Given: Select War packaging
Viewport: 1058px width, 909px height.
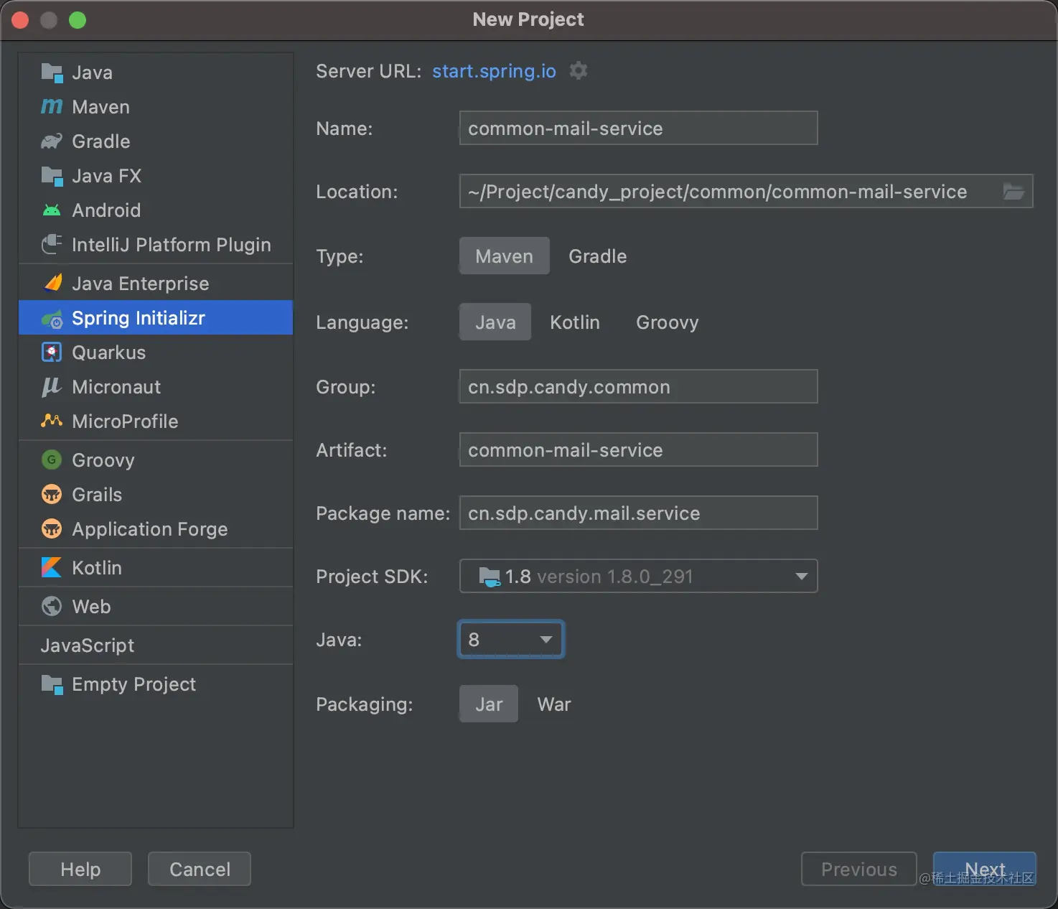Looking at the screenshot, I should click(x=554, y=704).
